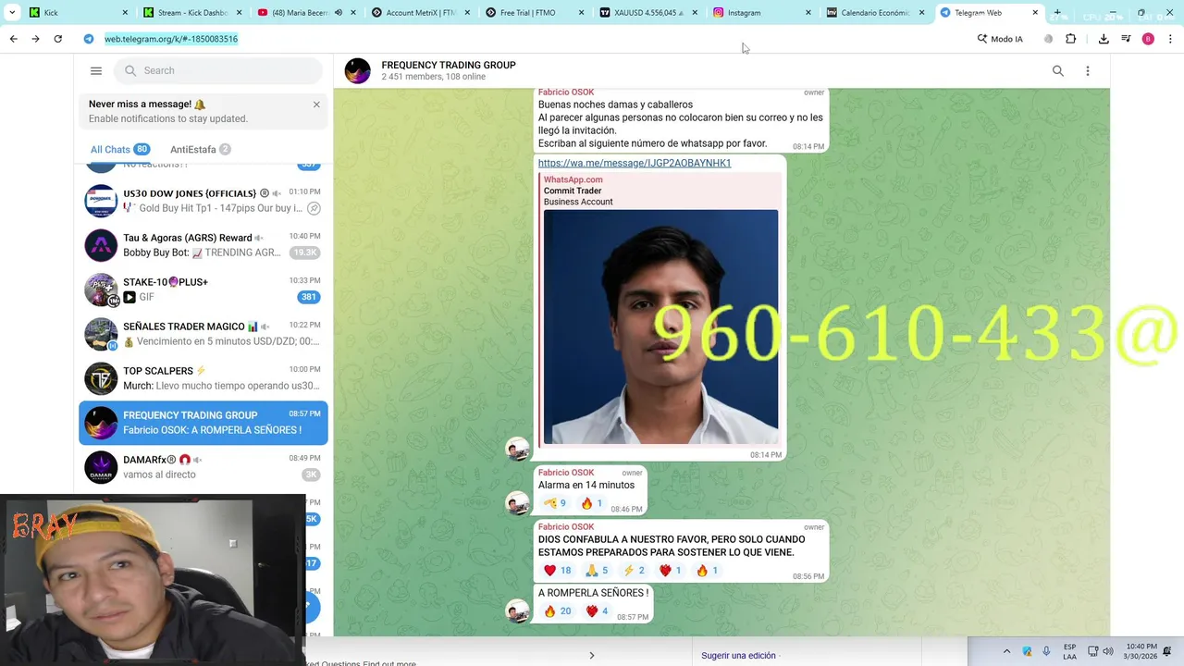Switch to the Maria Becerra tab

pos(305,13)
